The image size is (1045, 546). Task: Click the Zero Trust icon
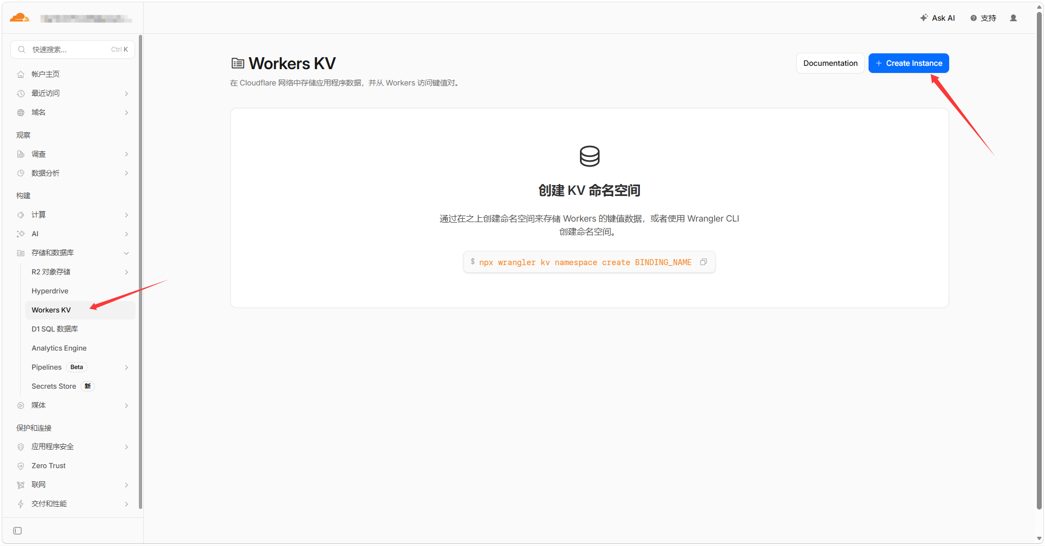(21, 466)
